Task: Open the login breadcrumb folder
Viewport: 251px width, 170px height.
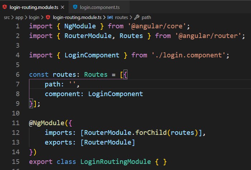Action: 34,17
